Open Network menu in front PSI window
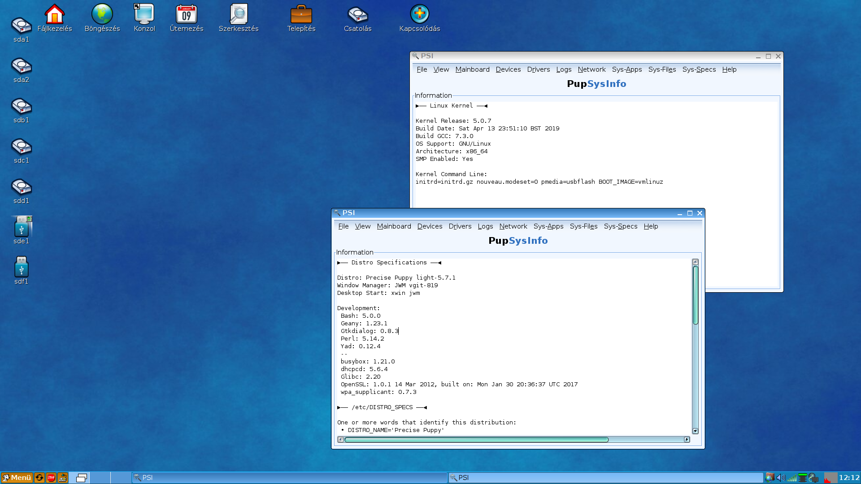This screenshot has height=484, width=861. tap(513, 226)
